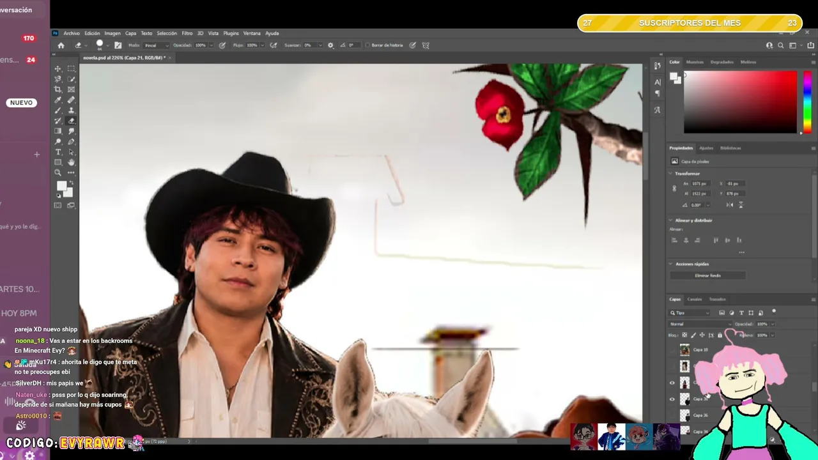
Task: Open the extra tools ellipsis
Action: tap(71, 172)
